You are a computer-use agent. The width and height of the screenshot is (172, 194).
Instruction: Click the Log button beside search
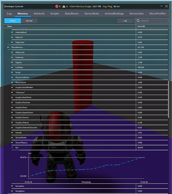click(125, 21)
